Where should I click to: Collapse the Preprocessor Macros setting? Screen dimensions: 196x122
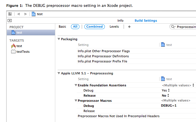(76, 101)
